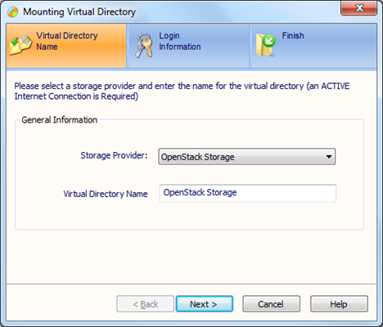
Task: Click the keys icon for Login Information
Action: click(x=144, y=45)
